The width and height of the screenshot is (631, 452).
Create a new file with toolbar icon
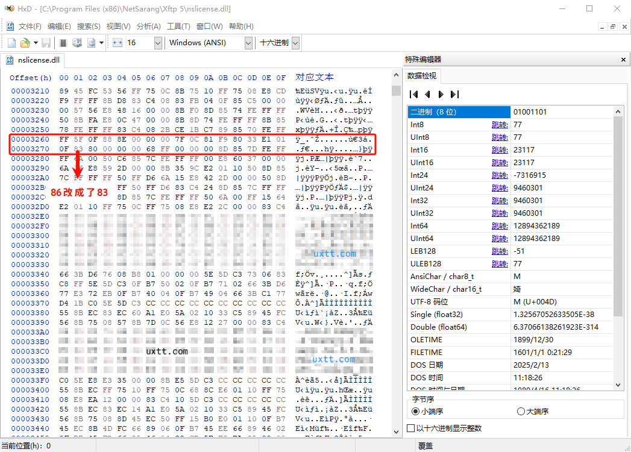point(11,43)
